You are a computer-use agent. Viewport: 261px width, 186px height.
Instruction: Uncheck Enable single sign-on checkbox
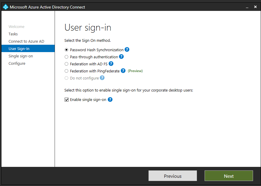[66, 99]
